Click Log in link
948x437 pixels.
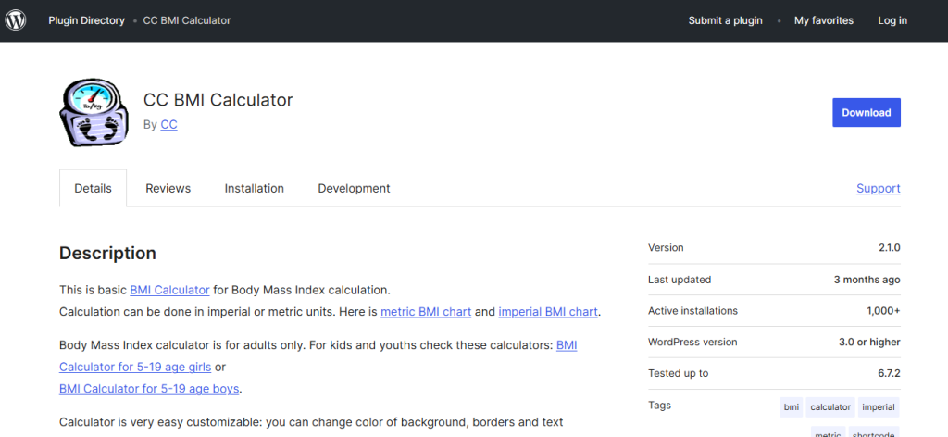pyautogui.click(x=892, y=20)
